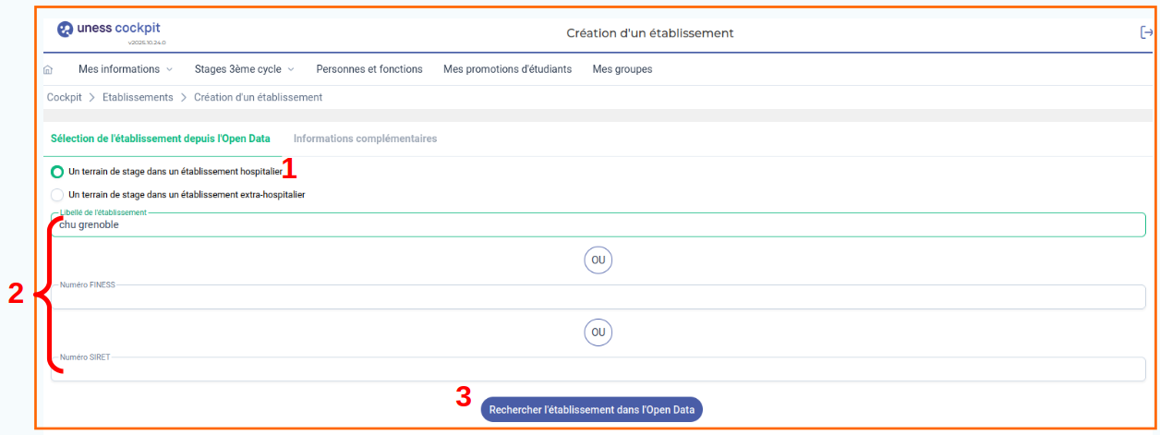Click into the Numéro SIRET field
Screen dimensions: 1160x435
click(598, 369)
